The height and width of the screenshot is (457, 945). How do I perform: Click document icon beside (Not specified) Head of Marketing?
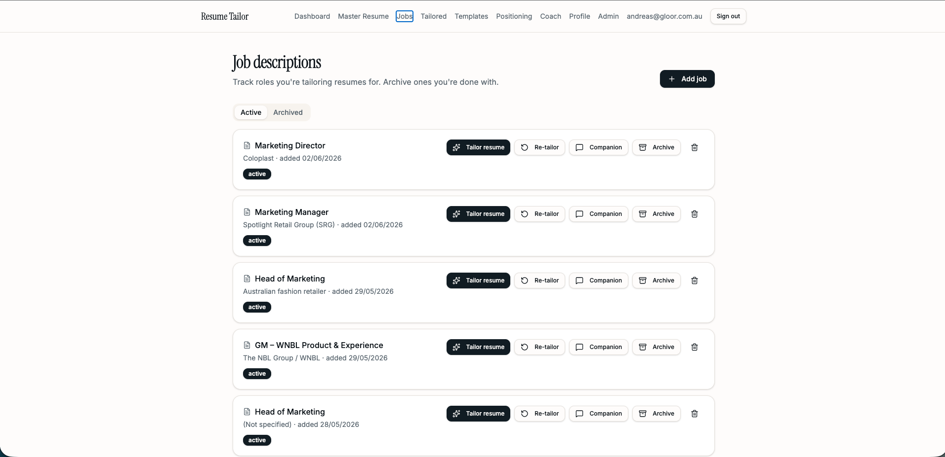click(x=247, y=412)
